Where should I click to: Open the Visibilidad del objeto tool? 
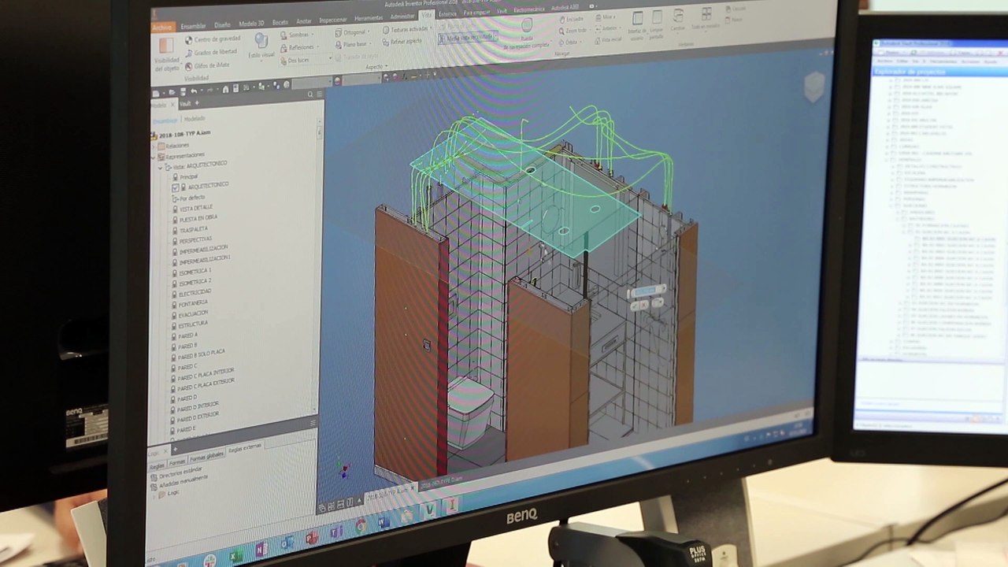pos(167,56)
